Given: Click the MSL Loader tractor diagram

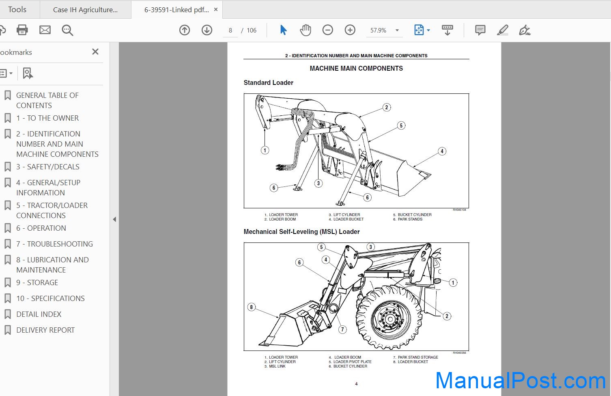Looking at the screenshot, I should (x=356, y=297).
